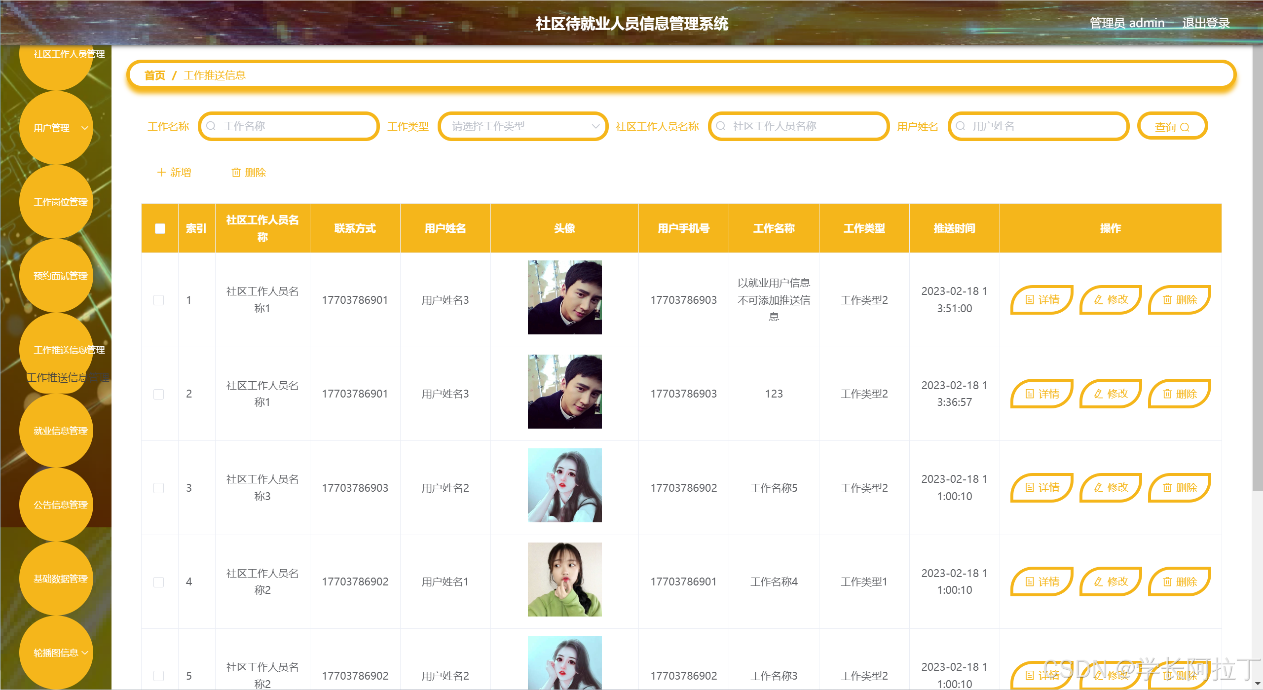Image resolution: width=1263 pixels, height=690 pixels.
Task: Click trash icon for batch 删除
Action: [236, 172]
